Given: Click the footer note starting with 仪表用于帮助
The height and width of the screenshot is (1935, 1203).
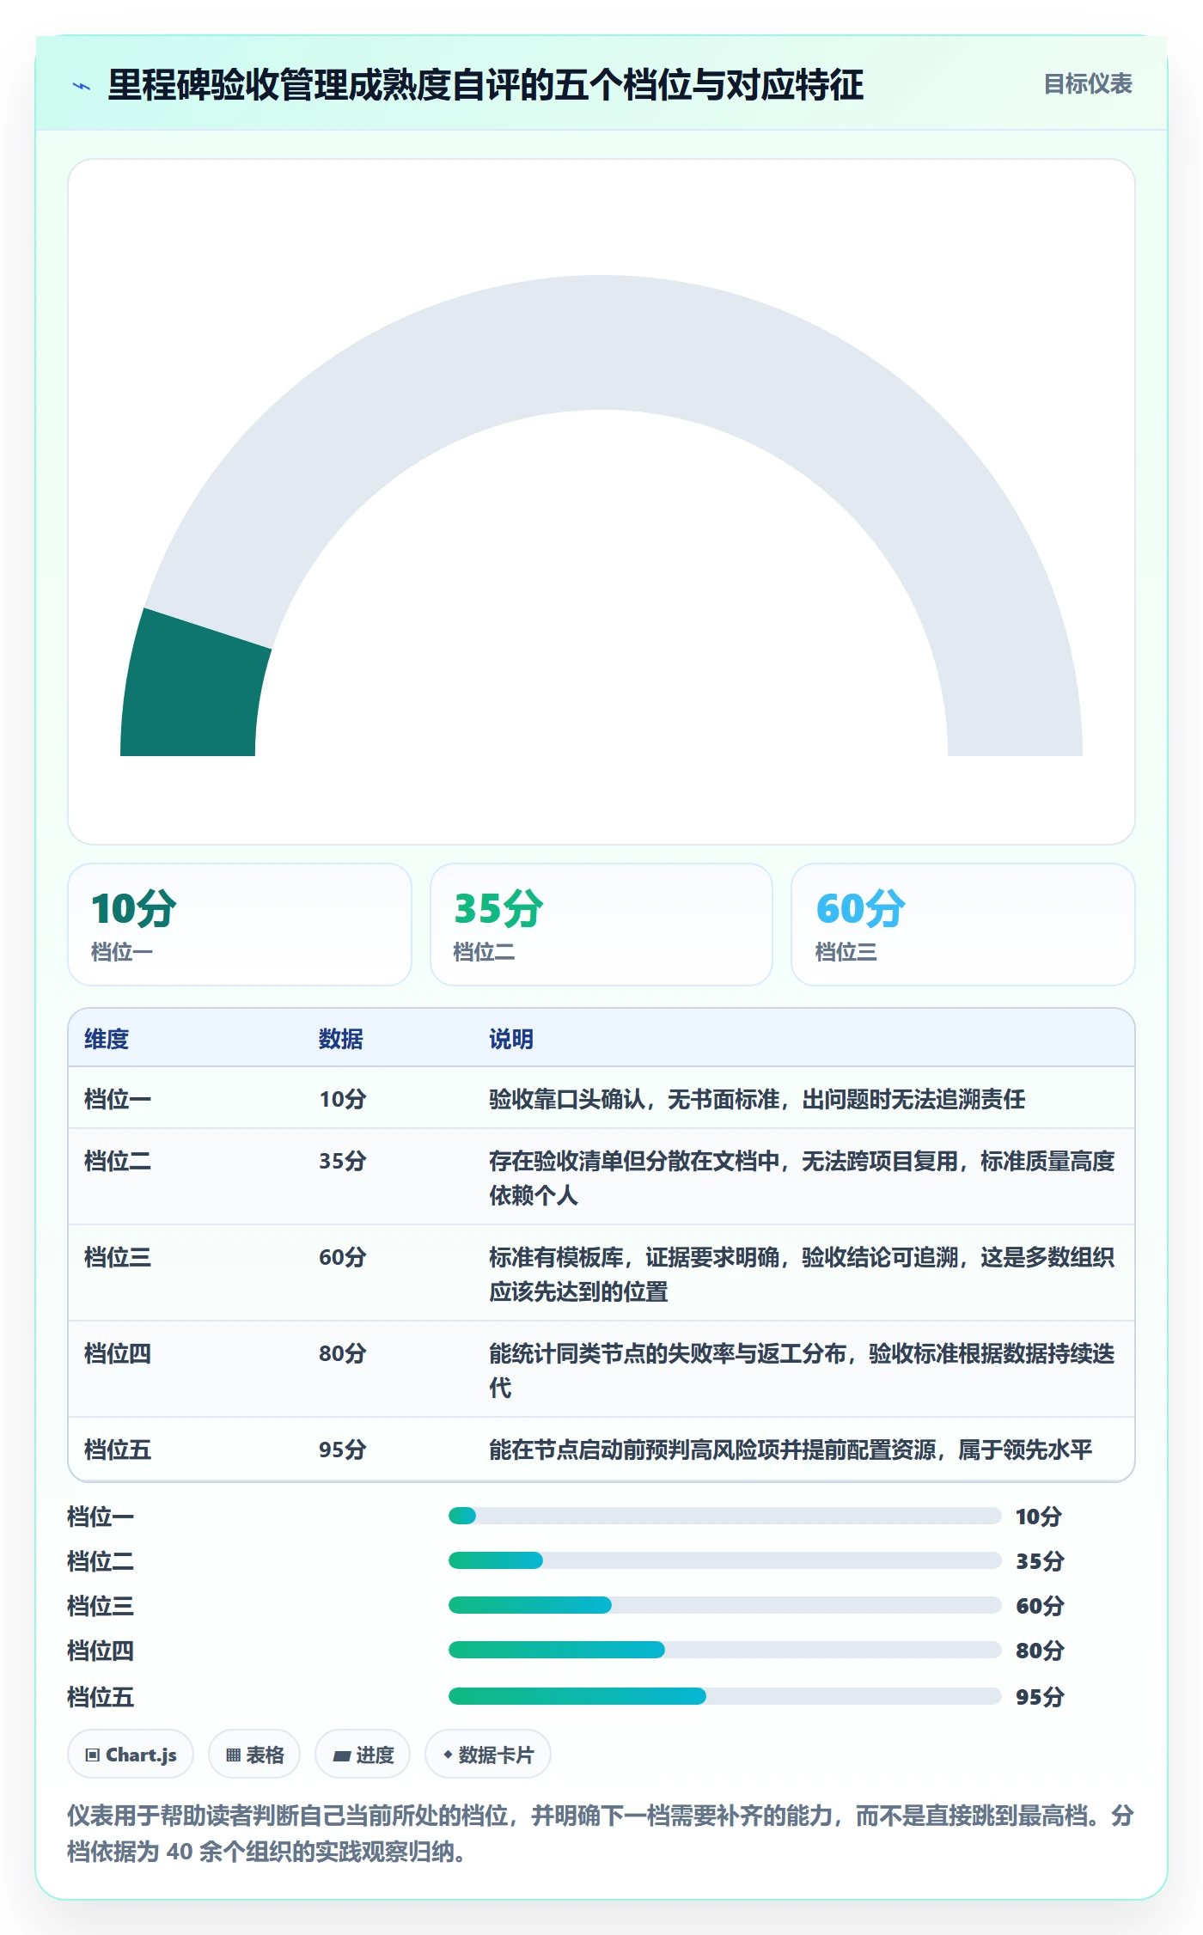Looking at the screenshot, I should click(x=601, y=1834).
